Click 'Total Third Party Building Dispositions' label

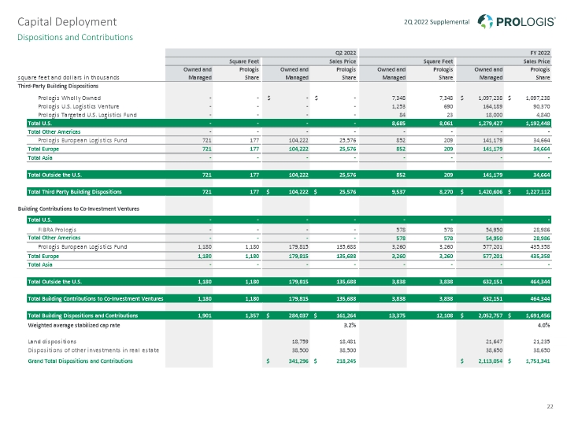pyautogui.click(x=75, y=192)
